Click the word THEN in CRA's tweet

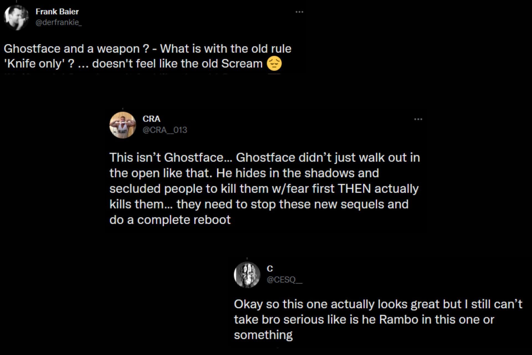click(354, 189)
